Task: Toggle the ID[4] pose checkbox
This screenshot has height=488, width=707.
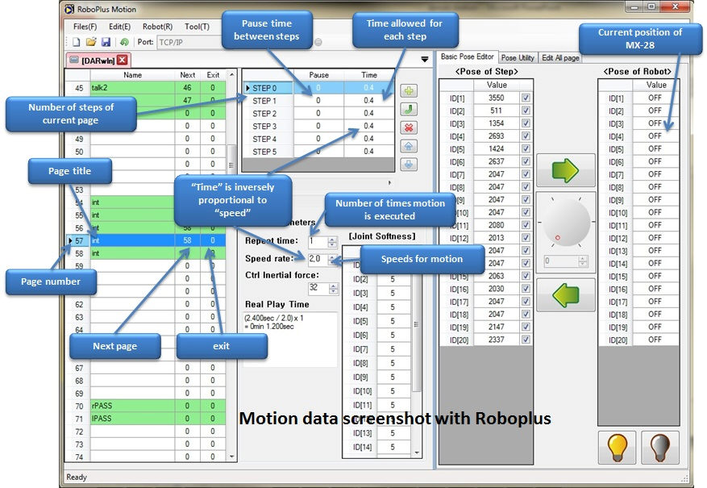Action: tap(526, 136)
